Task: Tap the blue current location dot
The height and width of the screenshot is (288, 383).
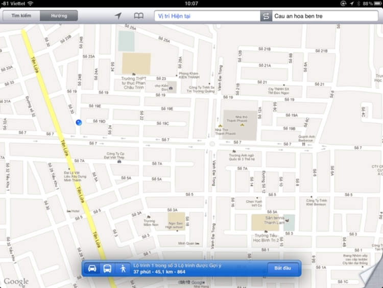Action: [x=79, y=122]
